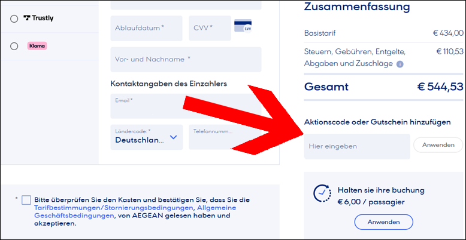Click the Trustly logo
Image resolution: width=466 pixels, height=240 pixels.
(38, 19)
